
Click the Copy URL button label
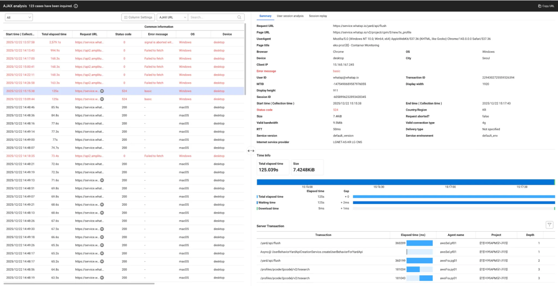click(548, 6)
